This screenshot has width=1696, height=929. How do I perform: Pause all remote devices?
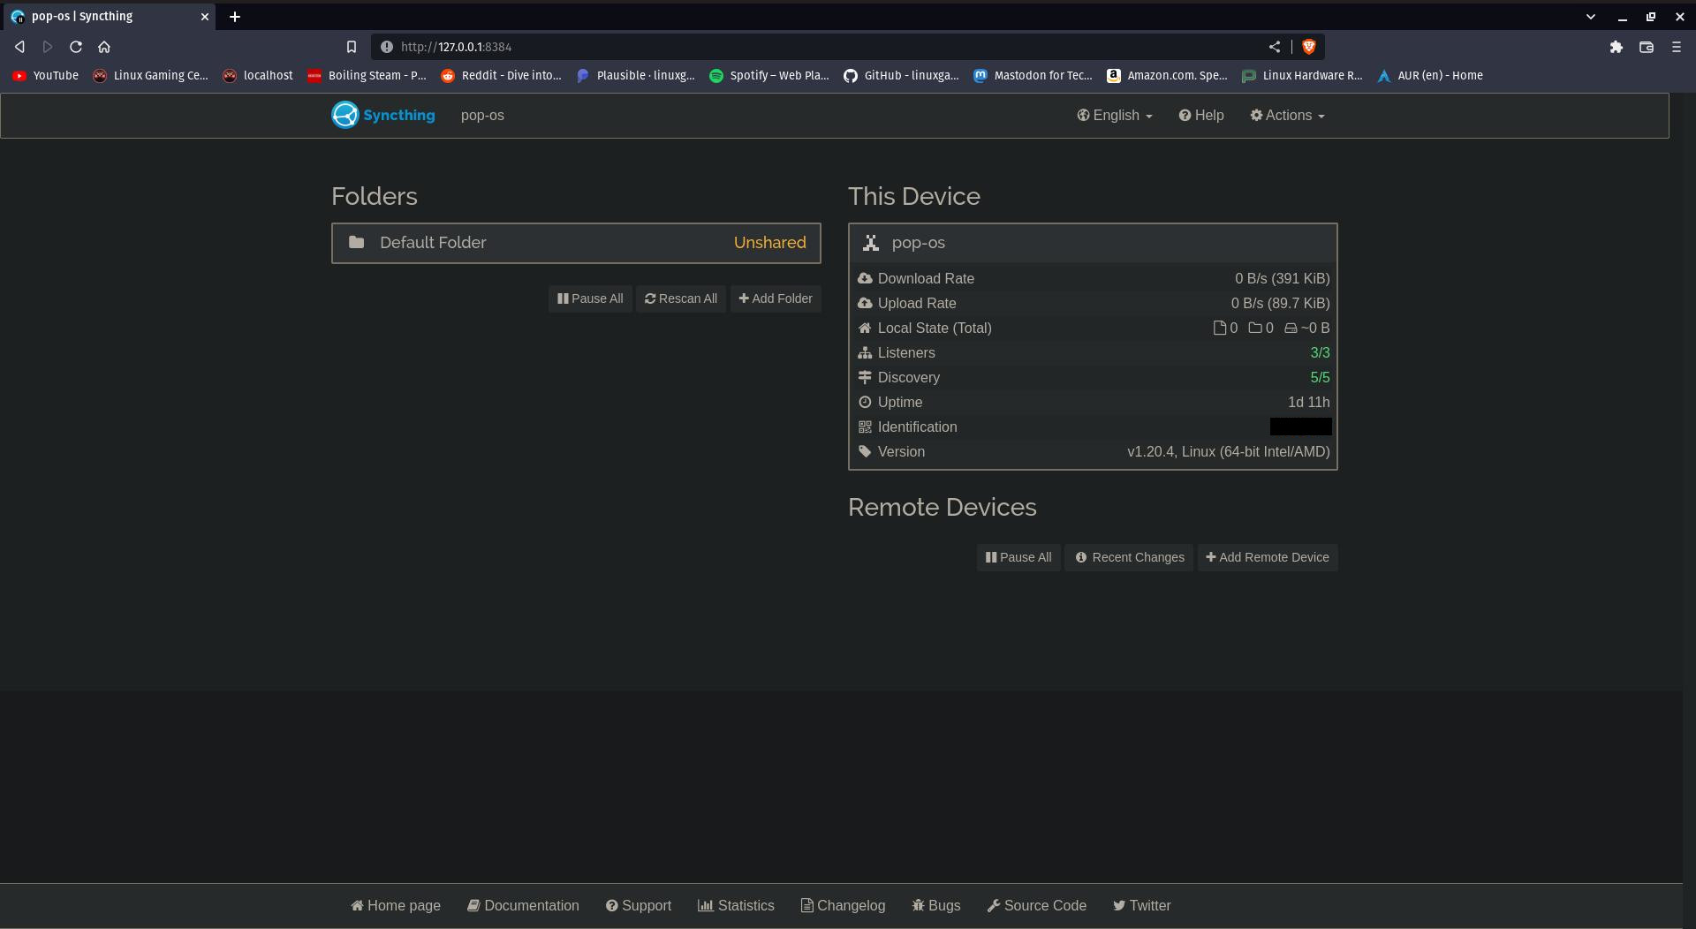point(1018,557)
